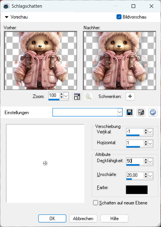The image size is (161, 227).
Task: Click the pan (Schwenken) crosshair button
Action: pos(130,96)
